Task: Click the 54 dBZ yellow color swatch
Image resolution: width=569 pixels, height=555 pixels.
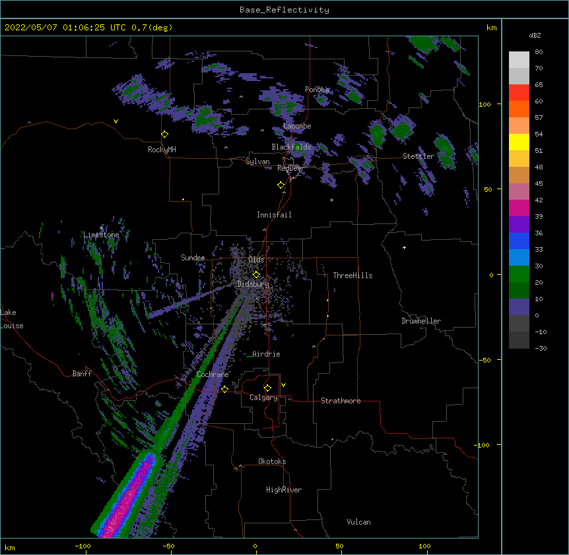Action: (x=519, y=142)
